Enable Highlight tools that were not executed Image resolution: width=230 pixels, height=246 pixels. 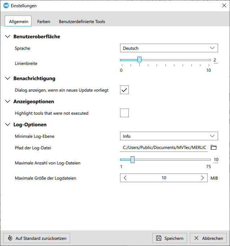[124, 113]
